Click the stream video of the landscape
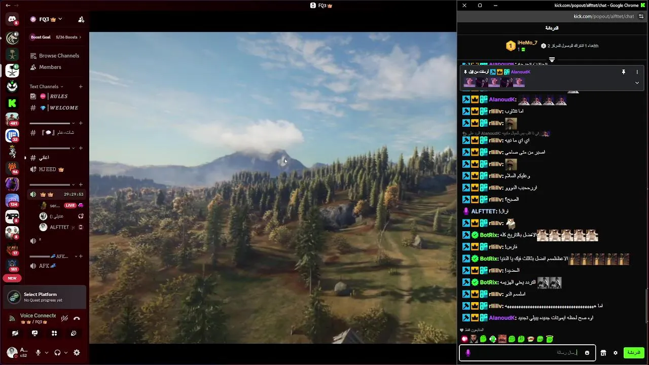The height and width of the screenshot is (365, 649). coord(273,188)
